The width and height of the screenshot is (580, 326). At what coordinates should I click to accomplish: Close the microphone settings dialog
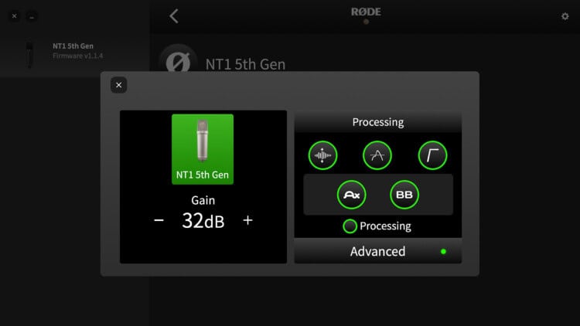[x=119, y=85]
